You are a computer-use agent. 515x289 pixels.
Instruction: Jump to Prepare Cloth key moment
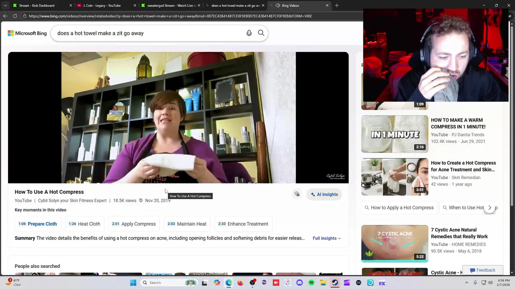[x=38, y=224]
